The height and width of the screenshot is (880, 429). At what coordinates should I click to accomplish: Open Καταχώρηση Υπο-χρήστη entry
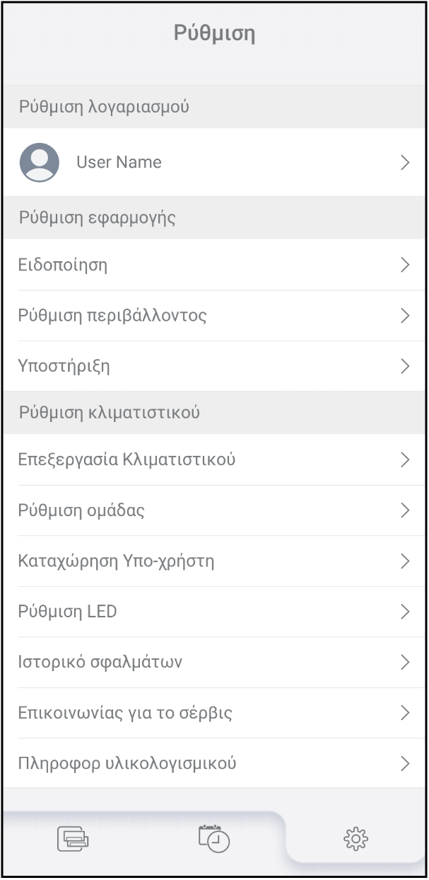(x=116, y=561)
